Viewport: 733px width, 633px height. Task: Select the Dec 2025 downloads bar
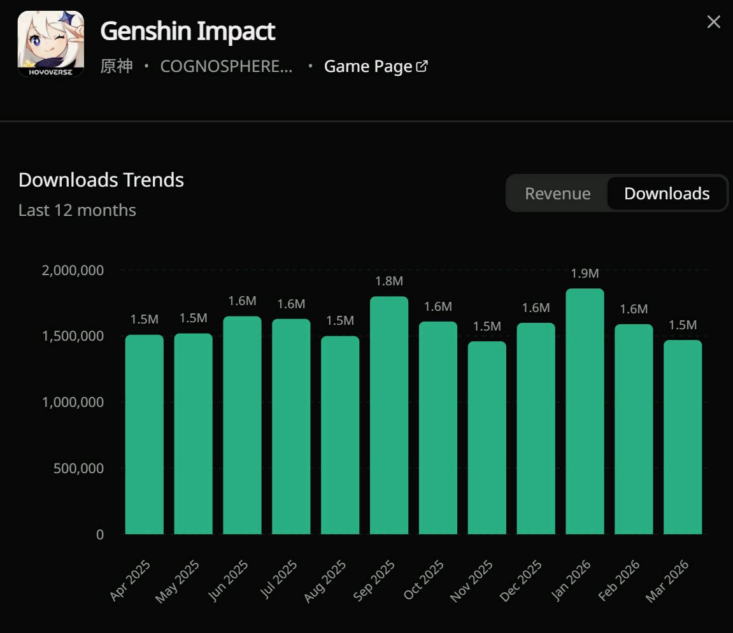coord(536,429)
